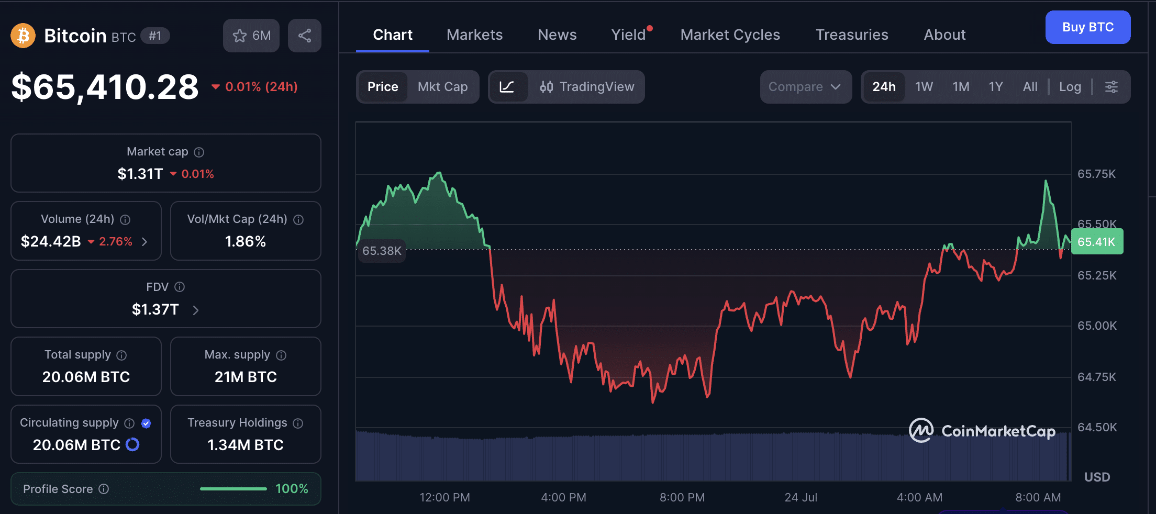
Task: Select the 24h time range
Action: [884, 87]
